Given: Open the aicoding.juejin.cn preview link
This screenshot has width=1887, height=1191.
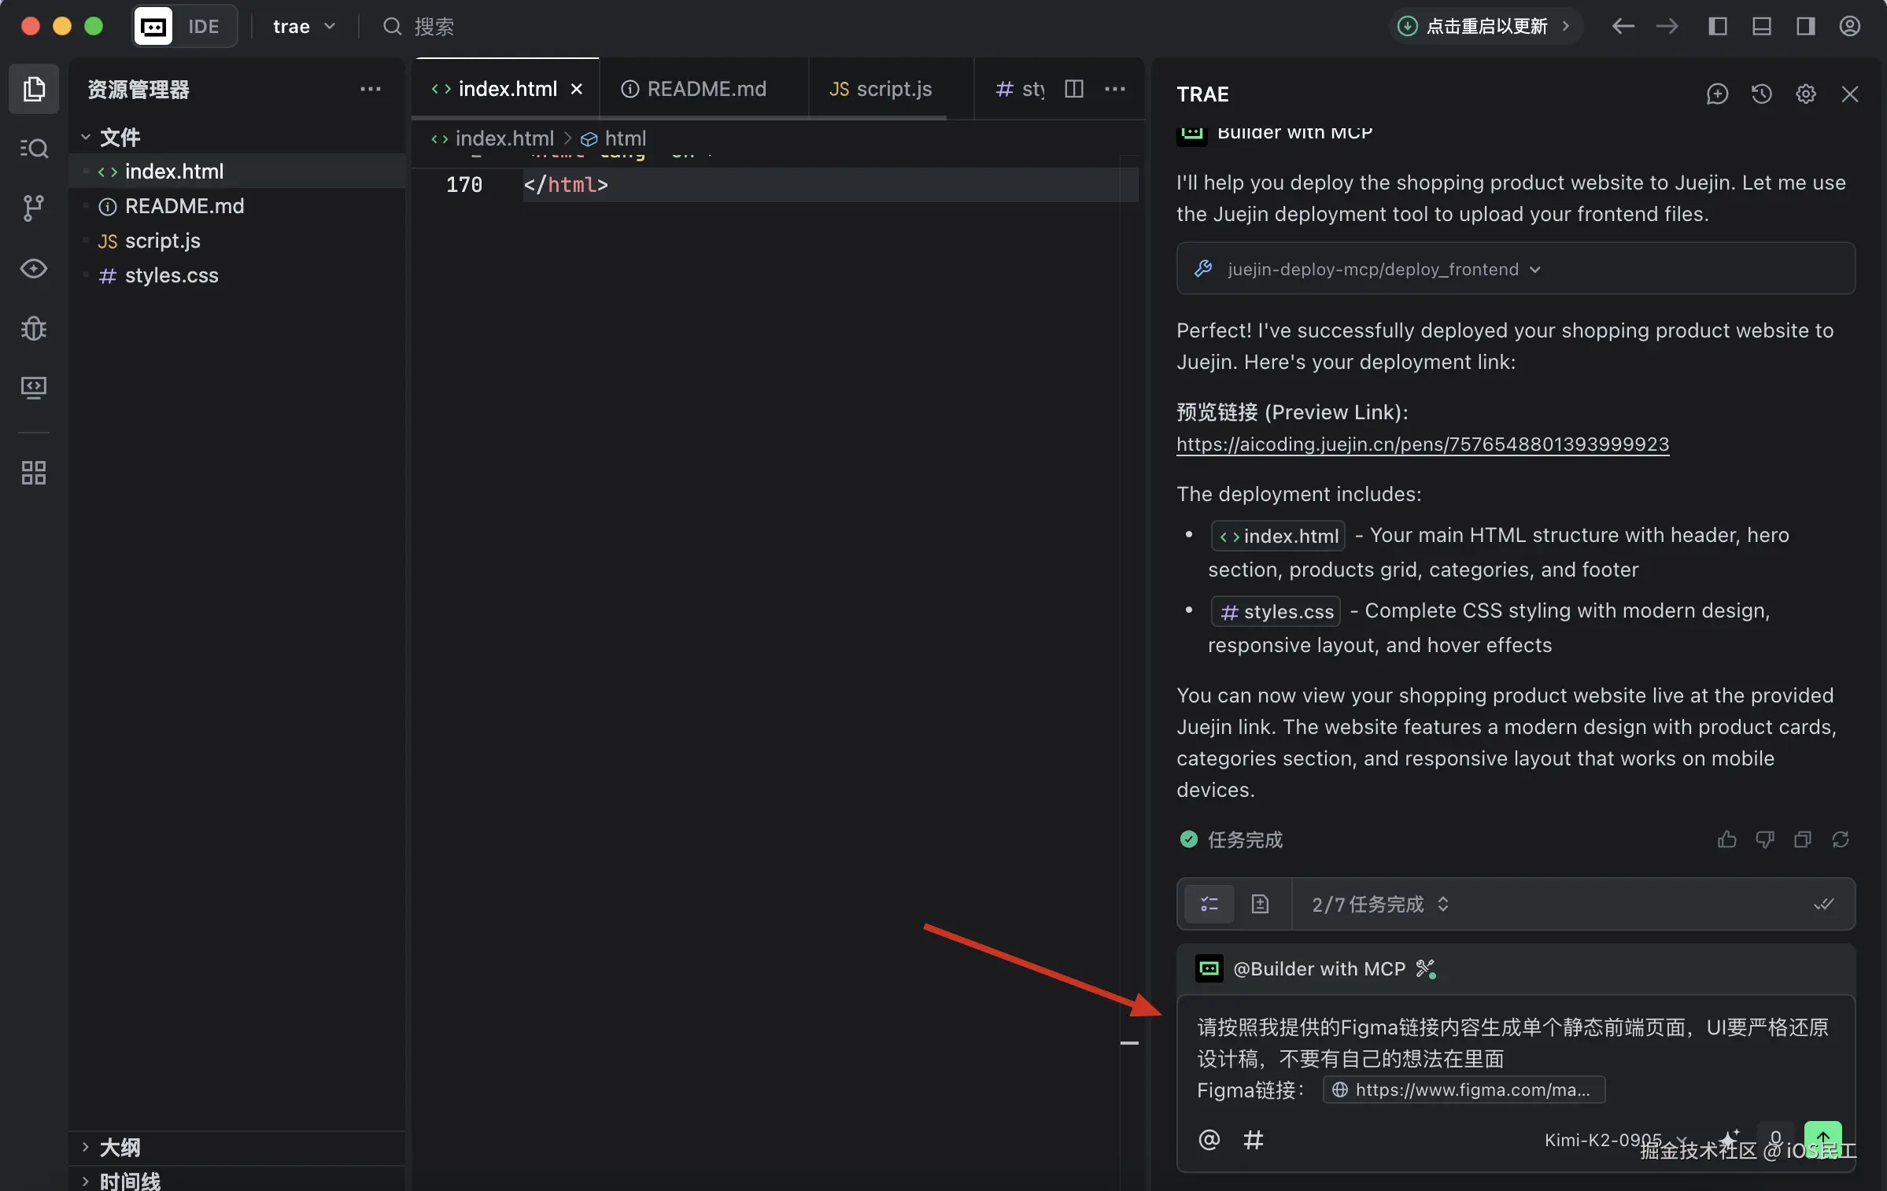Looking at the screenshot, I should (x=1422, y=444).
